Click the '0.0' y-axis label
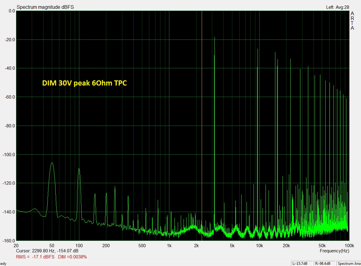 click(x=12, y=11)
